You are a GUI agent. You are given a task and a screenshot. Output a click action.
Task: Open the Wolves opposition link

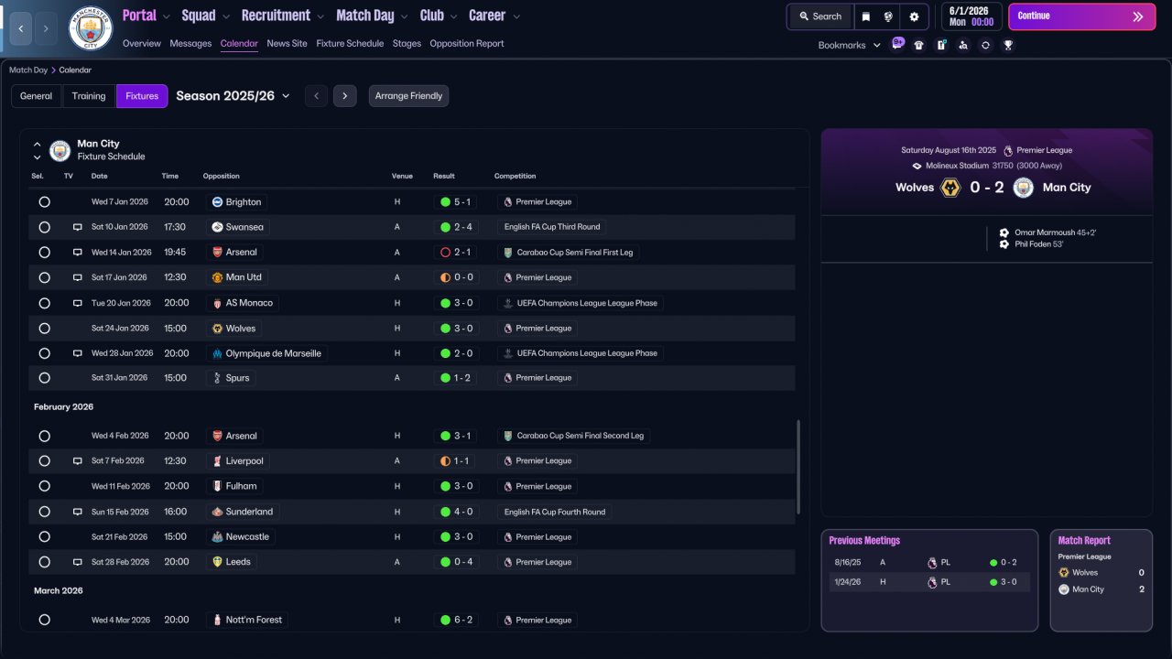pyautogui.click(x=233, y=329)
